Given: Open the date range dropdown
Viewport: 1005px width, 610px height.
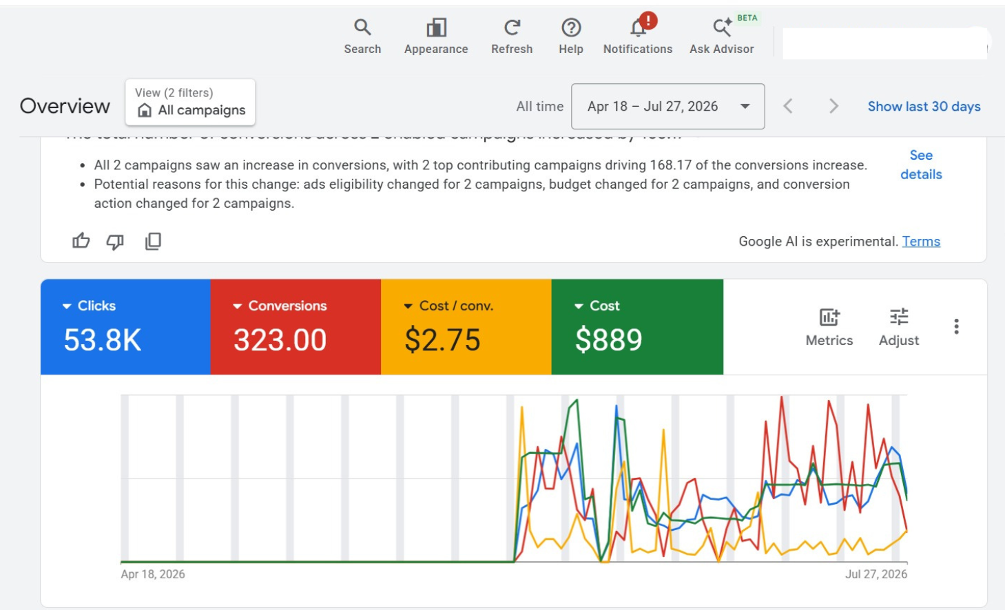Looking at the screenshot, I should point(668,106).
